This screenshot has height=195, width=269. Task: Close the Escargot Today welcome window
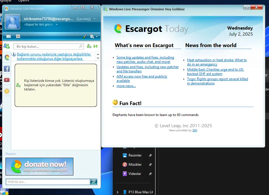pyautogui.click(x=256, y=7)
